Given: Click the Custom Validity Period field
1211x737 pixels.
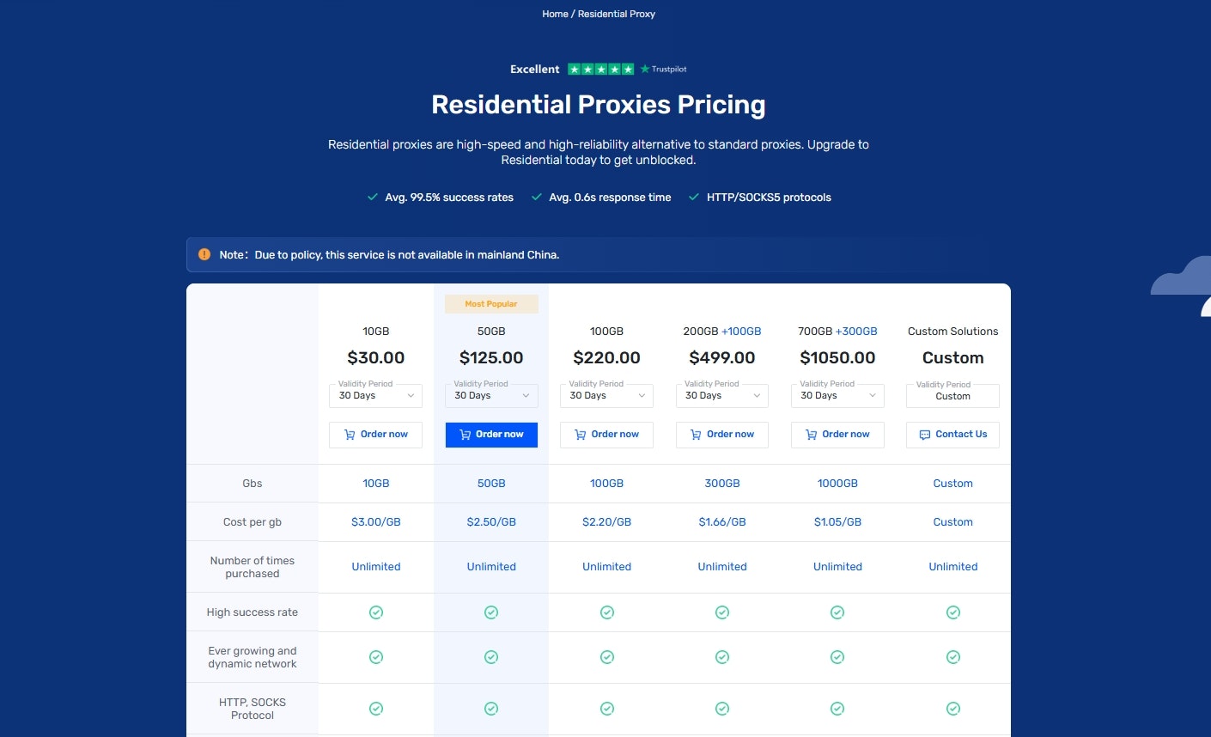Looking at the screenshot, I should tap(952, 396).
